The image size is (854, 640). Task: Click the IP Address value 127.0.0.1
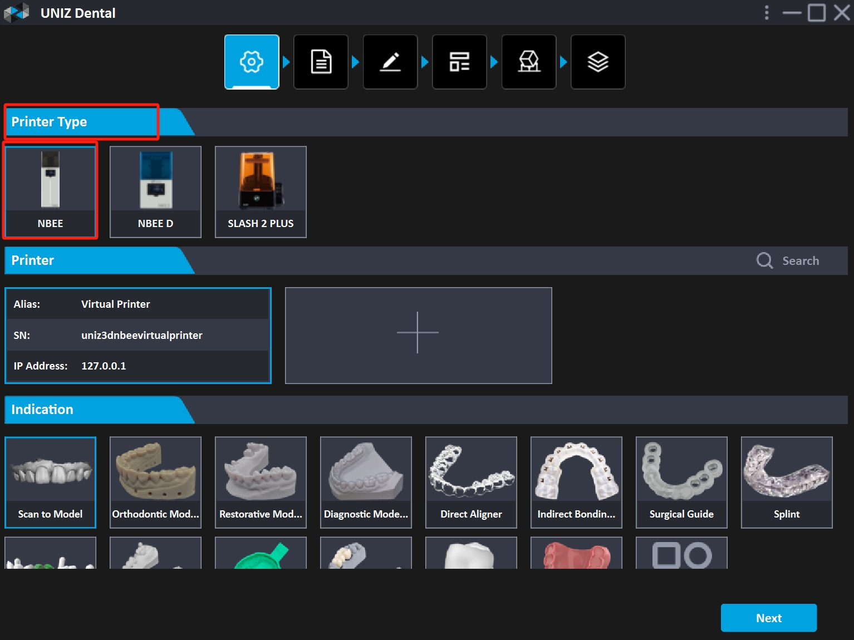(x=104, y=366)
